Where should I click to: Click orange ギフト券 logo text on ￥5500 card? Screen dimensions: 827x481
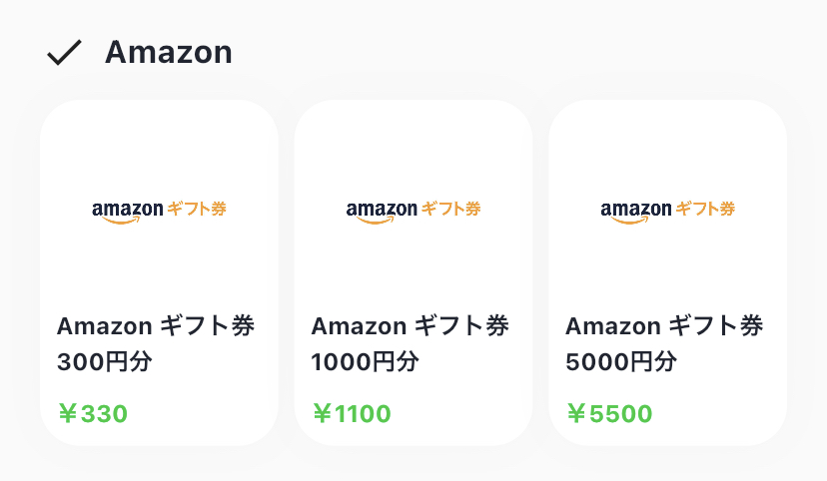705,209
